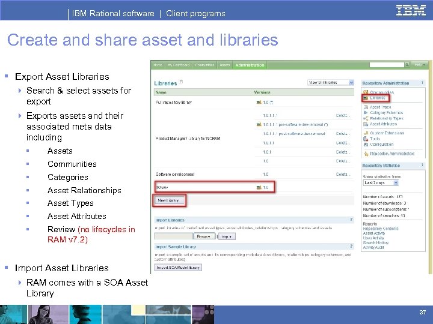Click the icon beside pre-software-dev-removal version
Image resolution: width=433 pixels, height=324 pixels.
(259, 125)
